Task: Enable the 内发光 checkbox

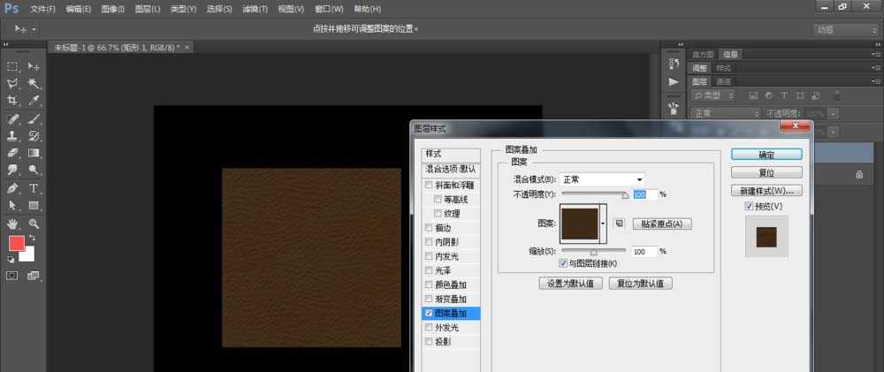Action: click(429, 256)
